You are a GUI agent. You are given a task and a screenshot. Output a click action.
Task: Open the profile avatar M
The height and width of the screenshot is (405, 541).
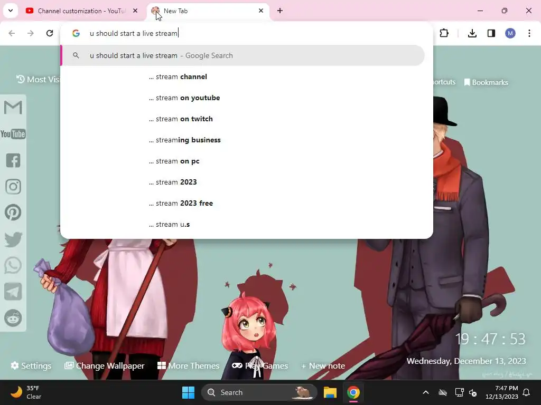click(510, 33)
